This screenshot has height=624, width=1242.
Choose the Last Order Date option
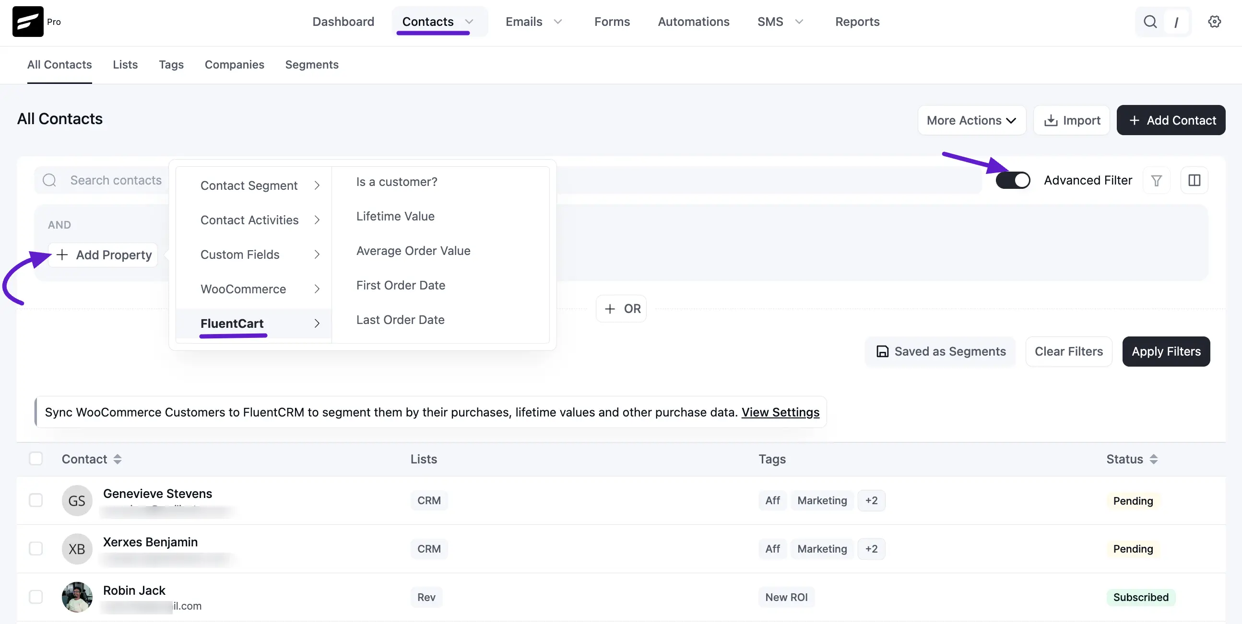pyautogui.click(x=400, y=320)
